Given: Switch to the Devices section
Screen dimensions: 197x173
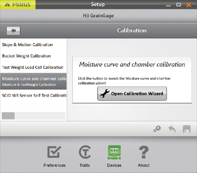Looking at the screenshot, I should tap(114, 156).
